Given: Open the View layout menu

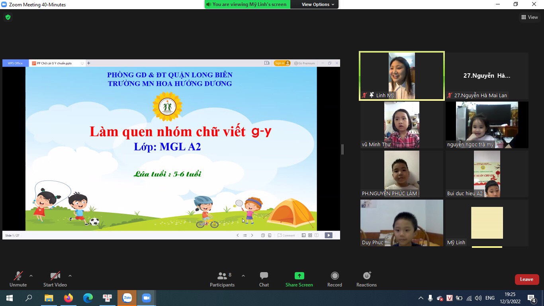Looking at the screenshot, I should (529, 17).
